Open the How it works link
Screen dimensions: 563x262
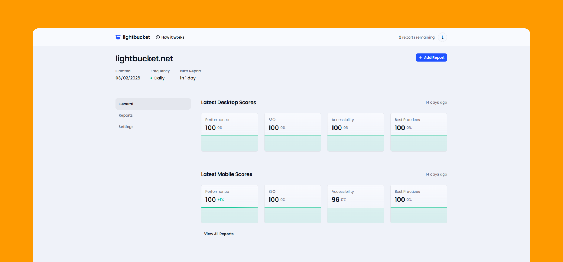click(x=173, y=37)
